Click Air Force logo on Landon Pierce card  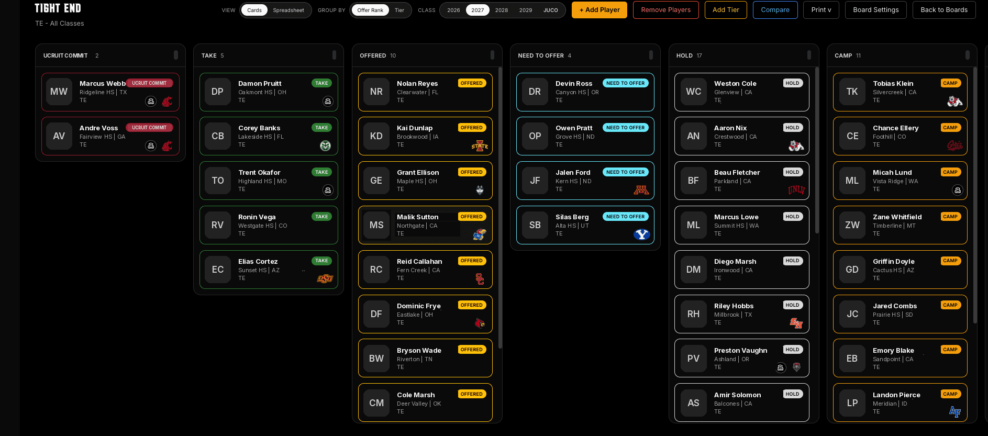[955, 412]
